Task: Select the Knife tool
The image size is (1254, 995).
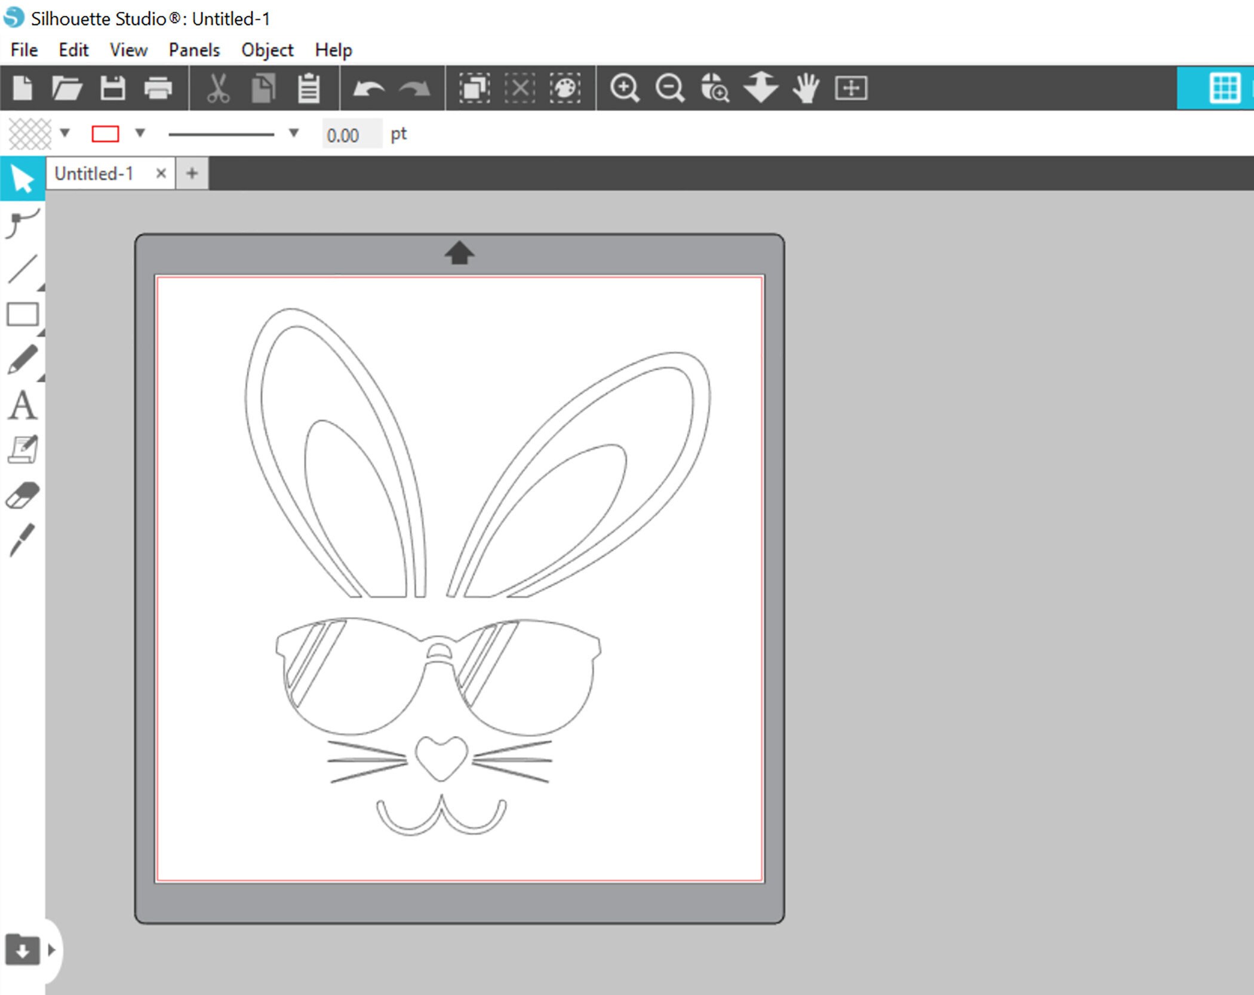Action: pyautogui.click(x=23, y=541)
